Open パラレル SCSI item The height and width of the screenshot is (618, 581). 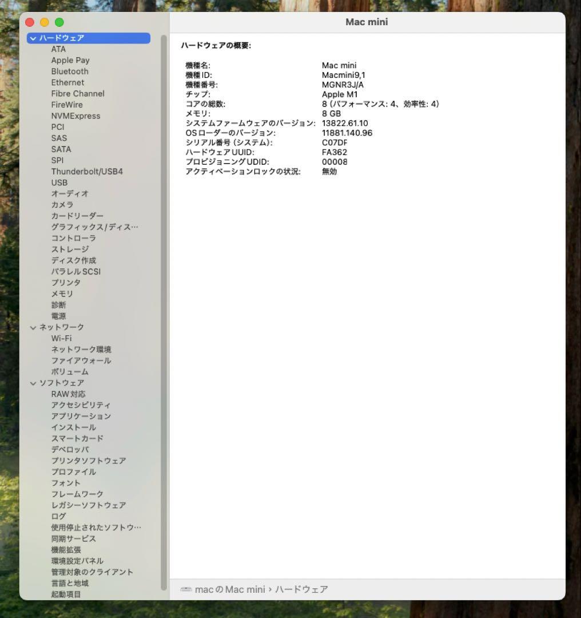[x=76, y=272]
